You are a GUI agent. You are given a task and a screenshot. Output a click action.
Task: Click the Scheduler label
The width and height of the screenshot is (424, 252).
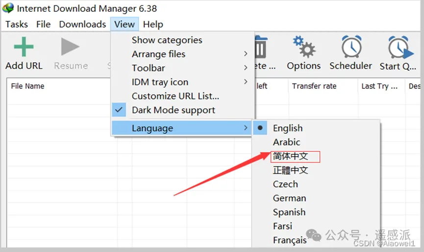(351, 66)
